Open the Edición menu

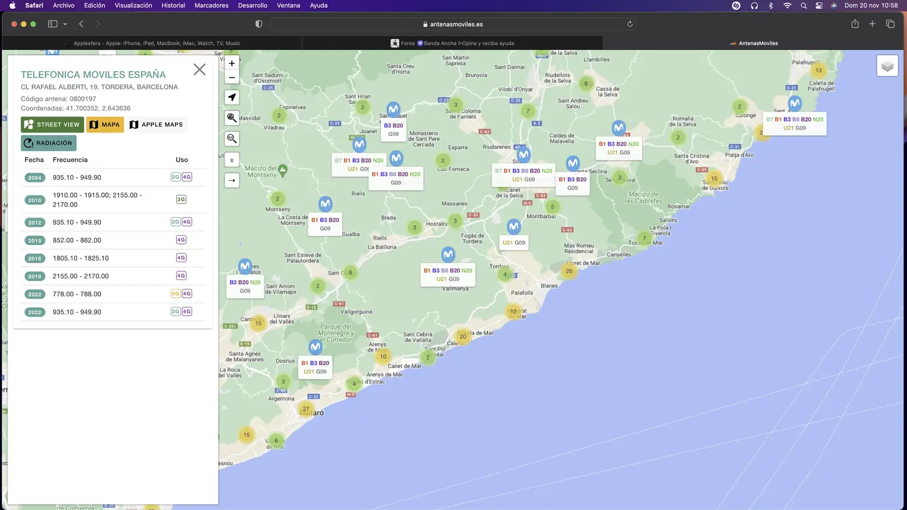point(95,5)
